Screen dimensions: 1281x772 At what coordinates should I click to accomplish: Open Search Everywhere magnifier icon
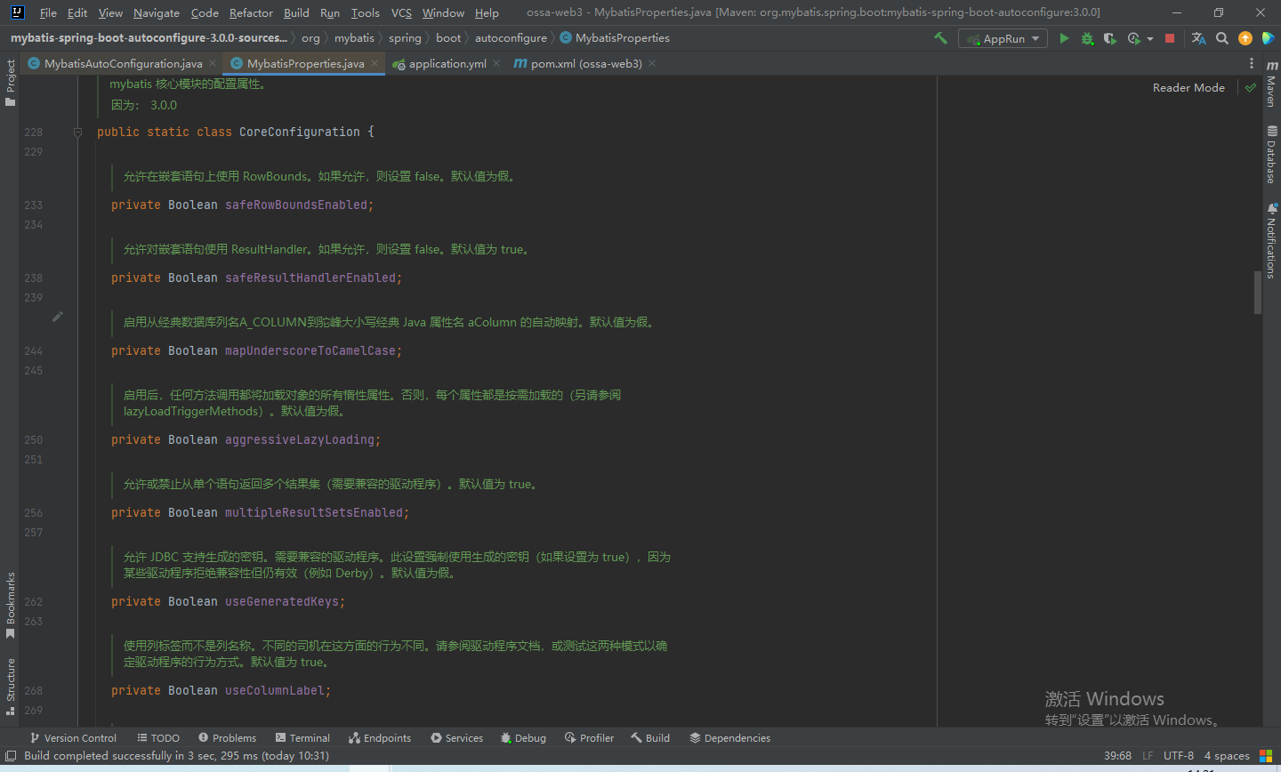(1222, 38)
